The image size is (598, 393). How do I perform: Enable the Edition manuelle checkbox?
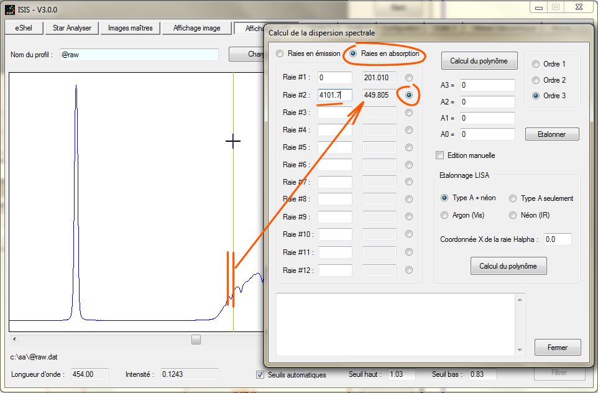[440, 155]
